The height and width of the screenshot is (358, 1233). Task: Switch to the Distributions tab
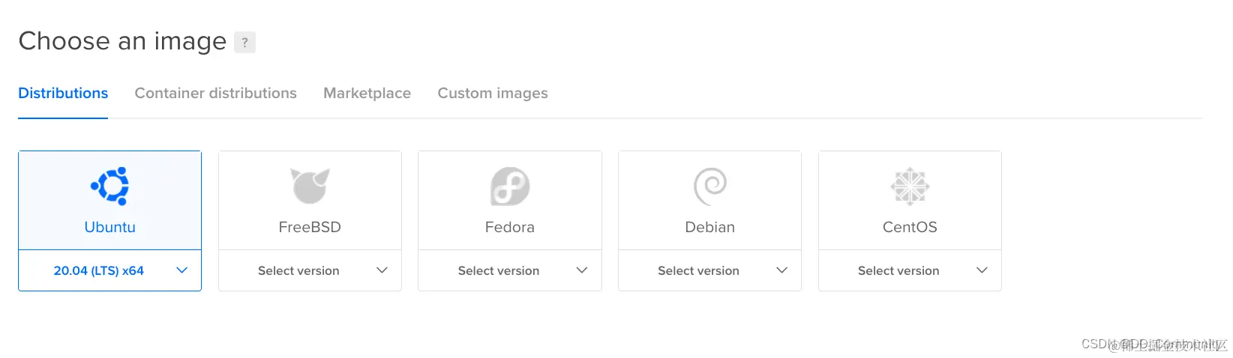63,94
